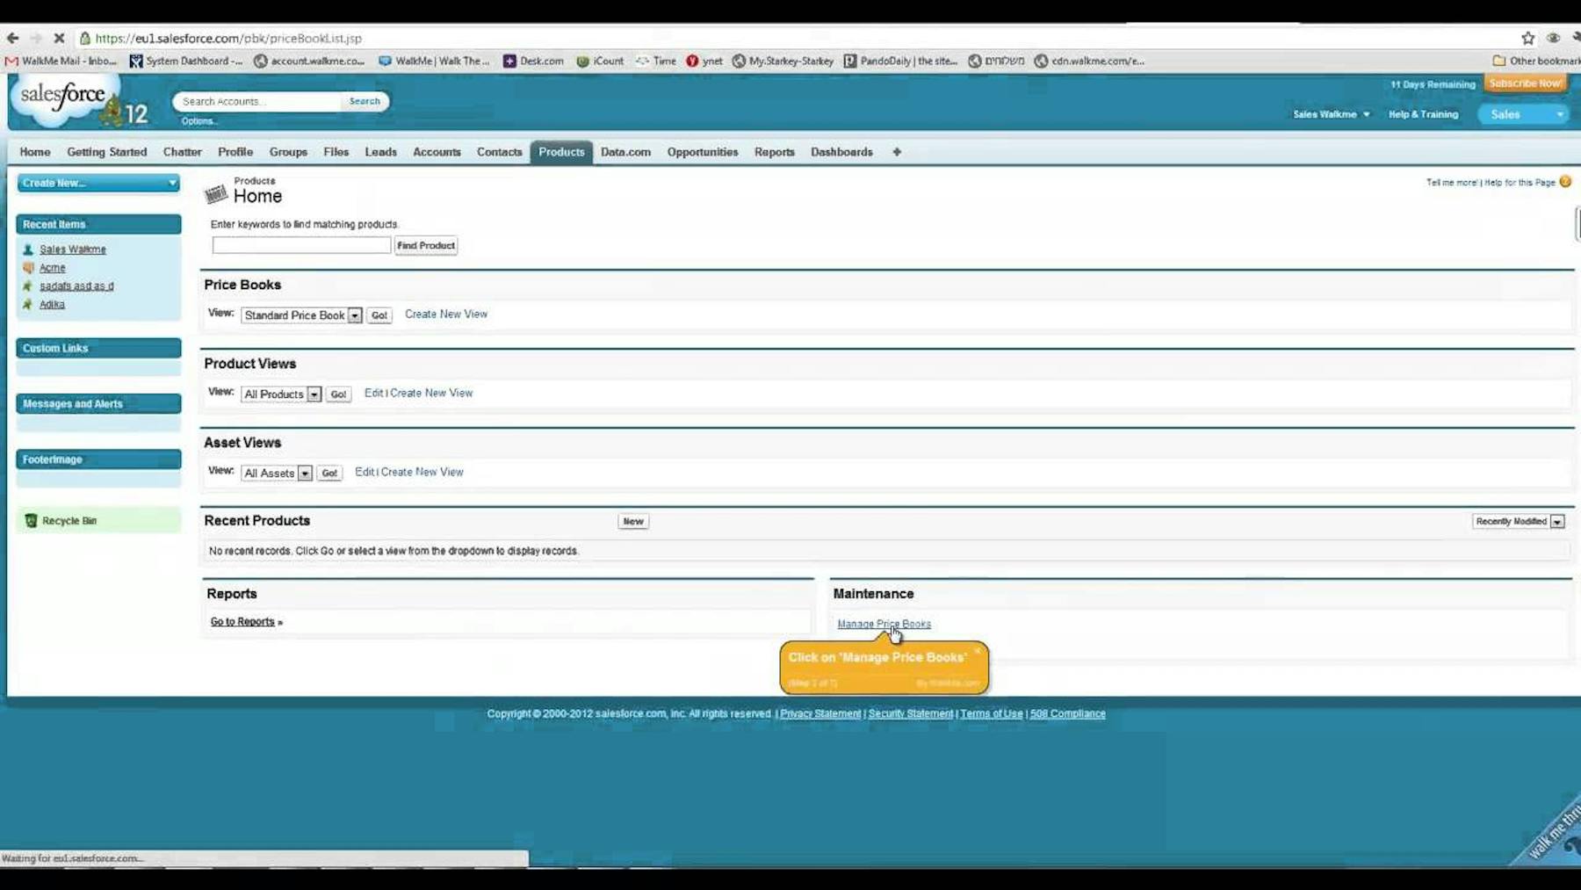
Task: Open the Desk.com bookmark
Action: [533, 61]
